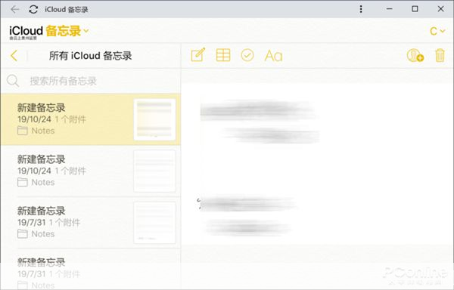Add people to share this note
The height and width of the screenshot is (290, 454).
415,55
